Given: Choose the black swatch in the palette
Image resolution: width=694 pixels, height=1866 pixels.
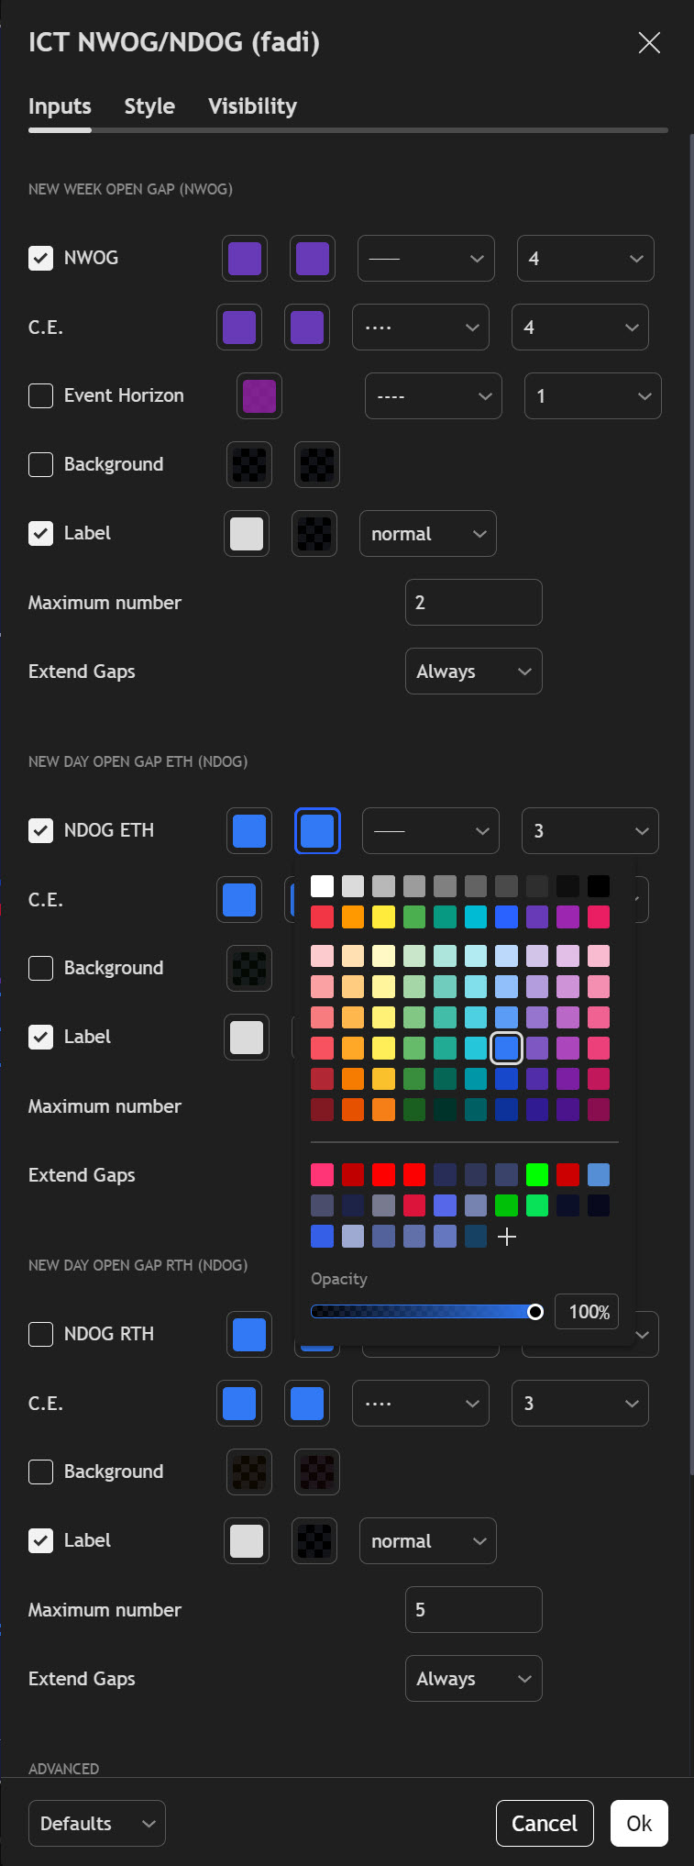Looking at the screenshot, I should 599,886.
